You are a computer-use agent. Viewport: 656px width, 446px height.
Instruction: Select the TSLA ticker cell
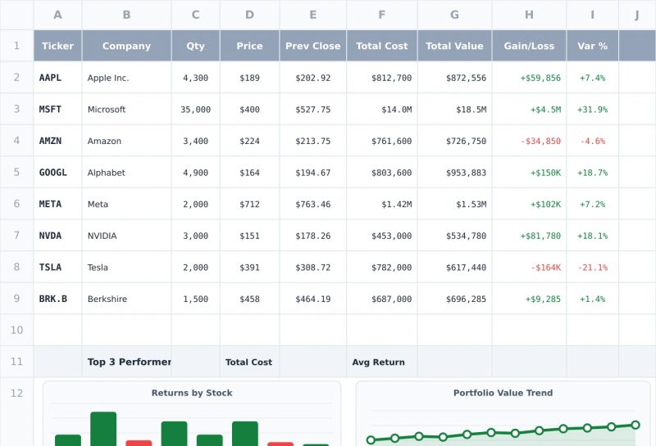tap(57, 268)
